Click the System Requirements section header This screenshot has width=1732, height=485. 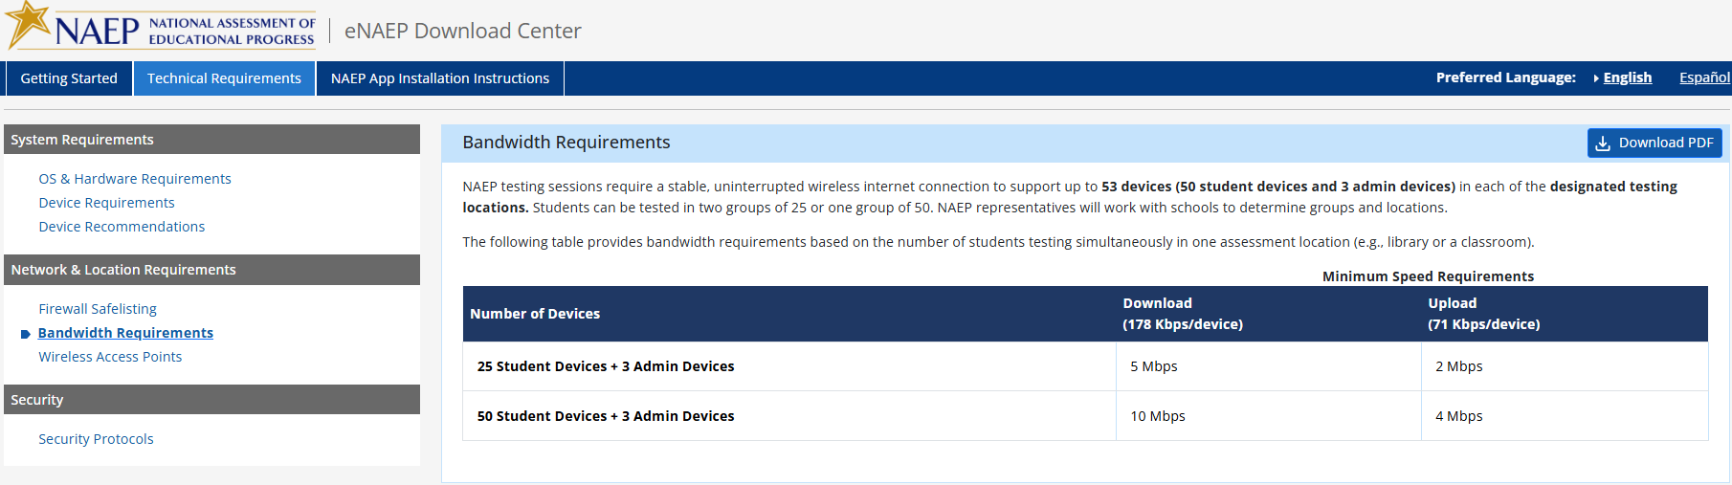tap(211, 140)
